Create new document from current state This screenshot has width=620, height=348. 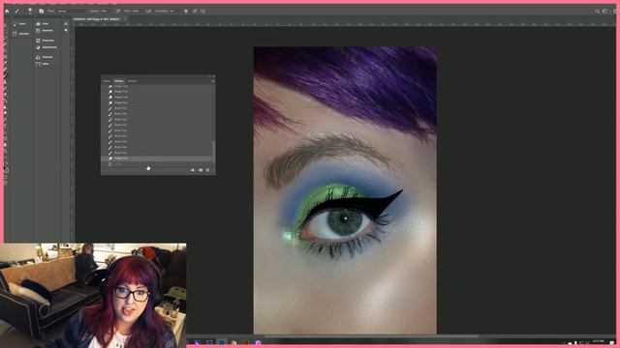[193, 170]
